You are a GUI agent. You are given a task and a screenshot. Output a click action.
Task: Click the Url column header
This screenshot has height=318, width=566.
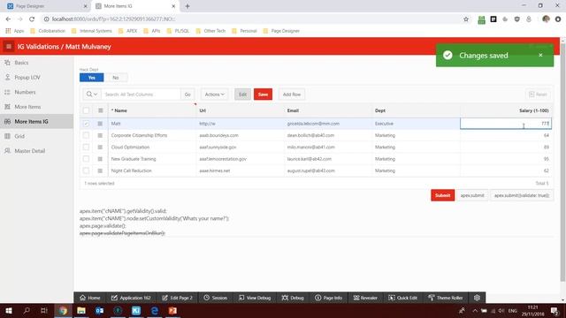(241, 110)
